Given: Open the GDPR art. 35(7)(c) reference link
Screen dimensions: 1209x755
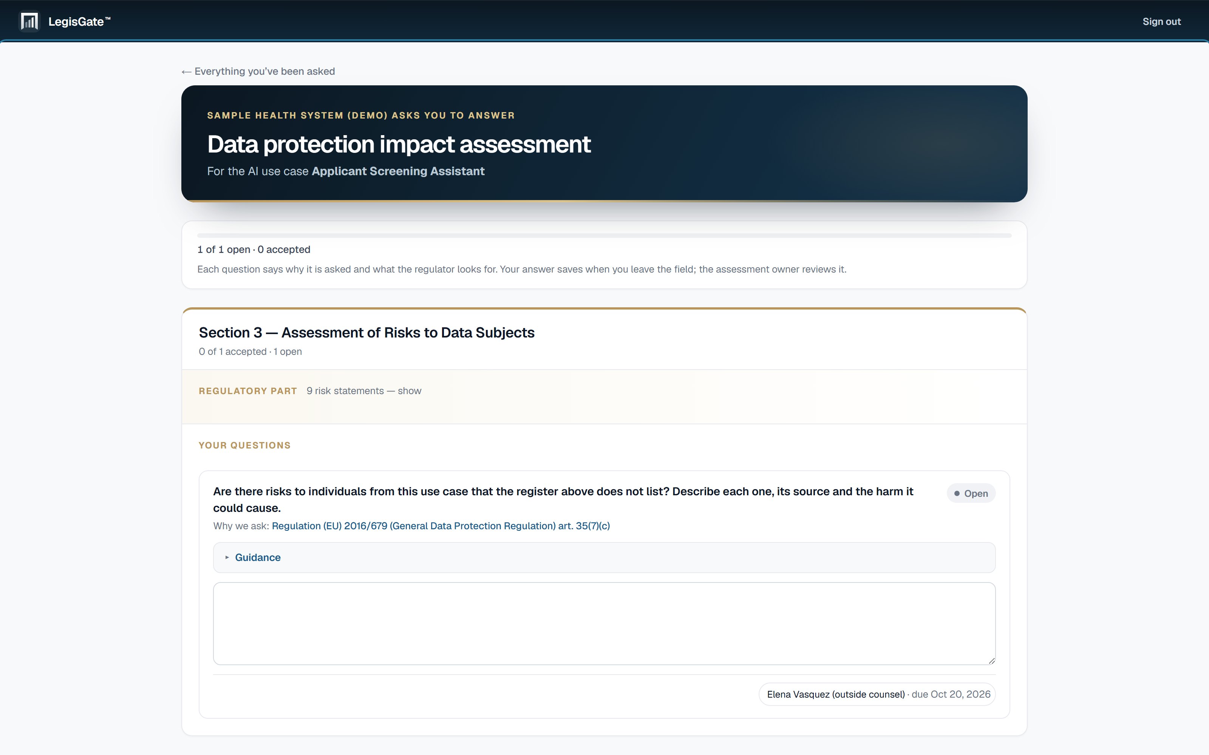Looking at the screenshot, I should (x=441, y=526).
